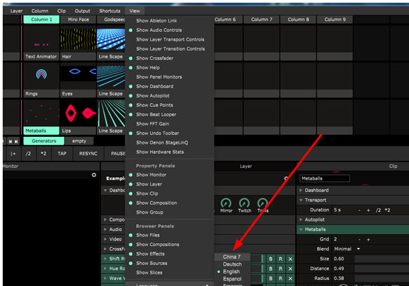Toggle Show Help option
The height and width of the screenshot is (286, 409).
148,68
